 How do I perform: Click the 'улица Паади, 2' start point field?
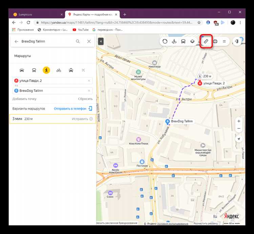[51, 81]
